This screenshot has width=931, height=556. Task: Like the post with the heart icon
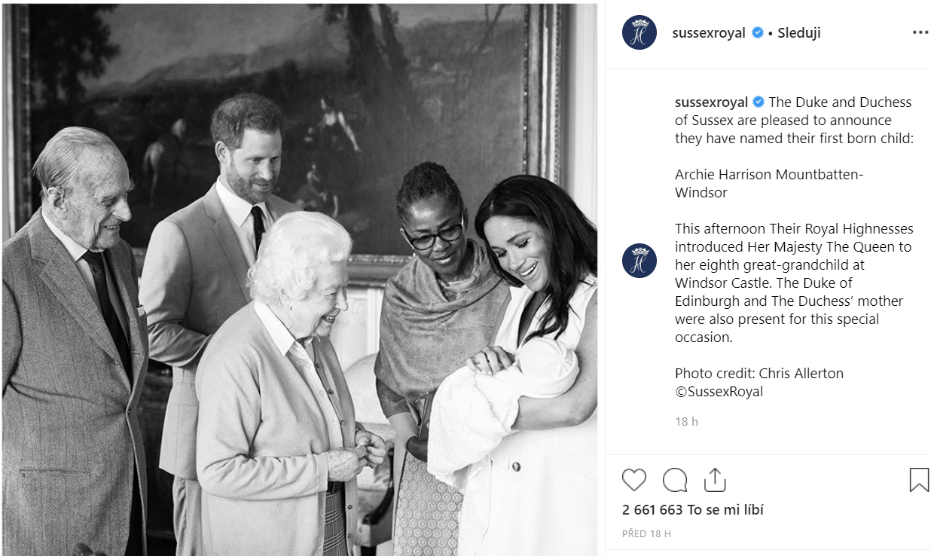pos(634,480)
